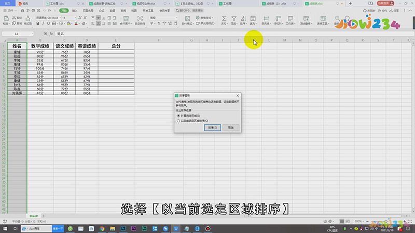Click the Undo arrow

pos(44,10)
